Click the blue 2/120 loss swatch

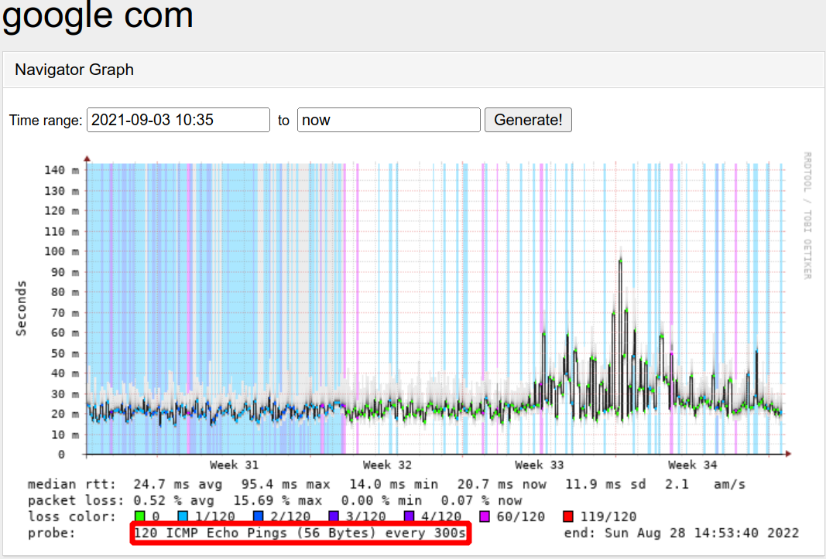pyautogui.click(x=258, y=516)
